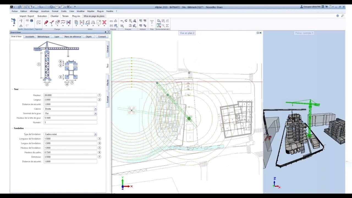
Task: Click the 123 numbering icon in Analyses
Action: tap(122, 26)
